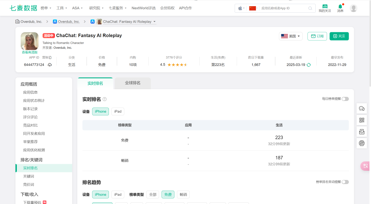This screenshot has height=204, width=371.
Task: Open the Charts (榜单) menu
Action: (46, 8)
